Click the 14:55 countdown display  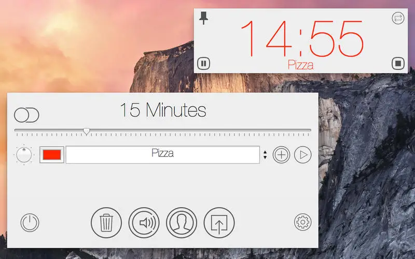[x=302, y=38]
